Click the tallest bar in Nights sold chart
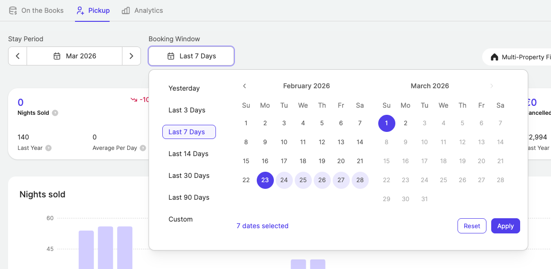The height and width of the screenshot is (269, 551). click(x=105, y=247)
